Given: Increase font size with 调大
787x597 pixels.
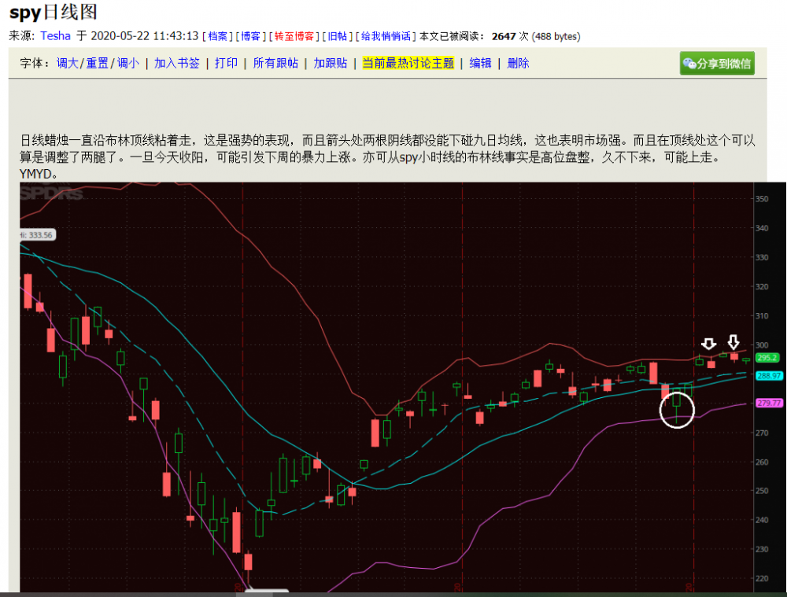Looking at the screenshot, I should point(68,63).
